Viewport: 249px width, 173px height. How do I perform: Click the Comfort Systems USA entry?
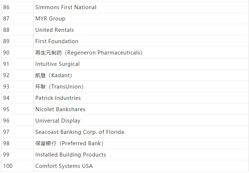pos(64,166)
